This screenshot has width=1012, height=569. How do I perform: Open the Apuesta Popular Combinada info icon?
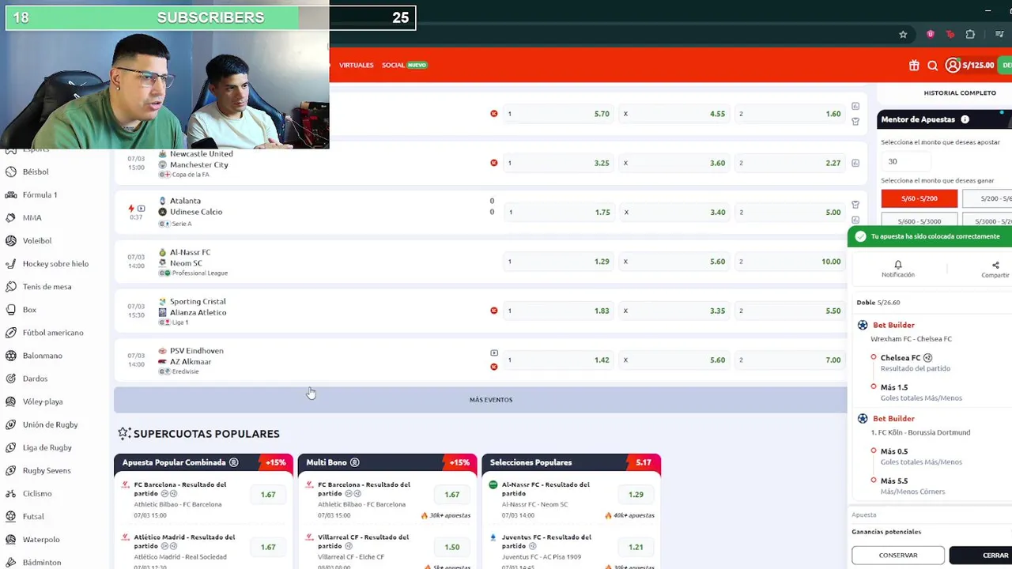click(233, 462)
